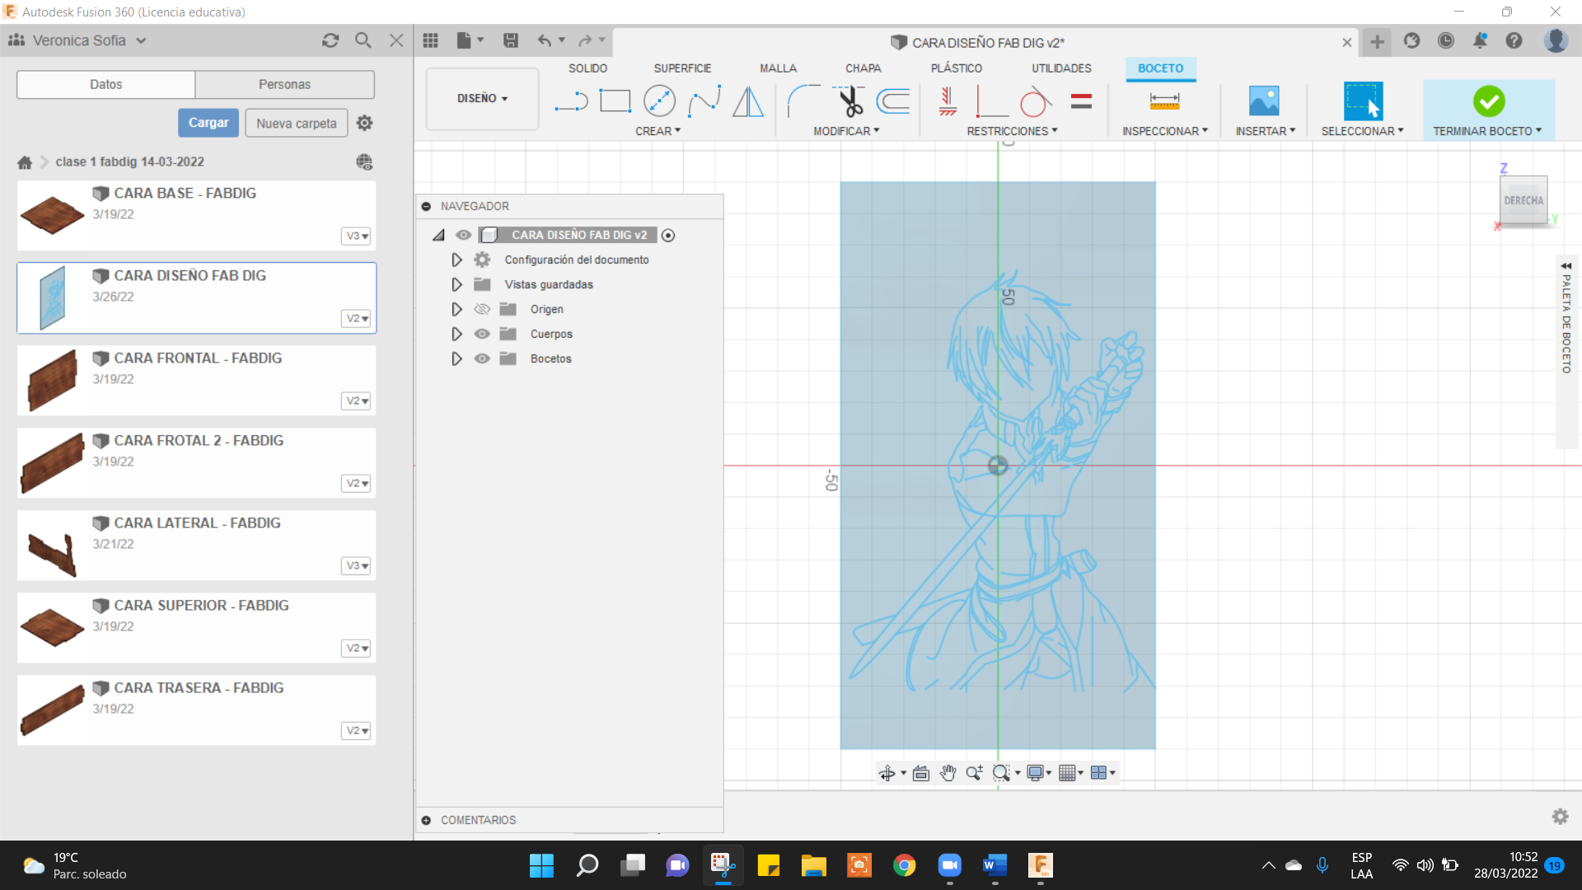Switch to the SUPERFICIE tab
1582x890 pixels.
click(682, 68)
